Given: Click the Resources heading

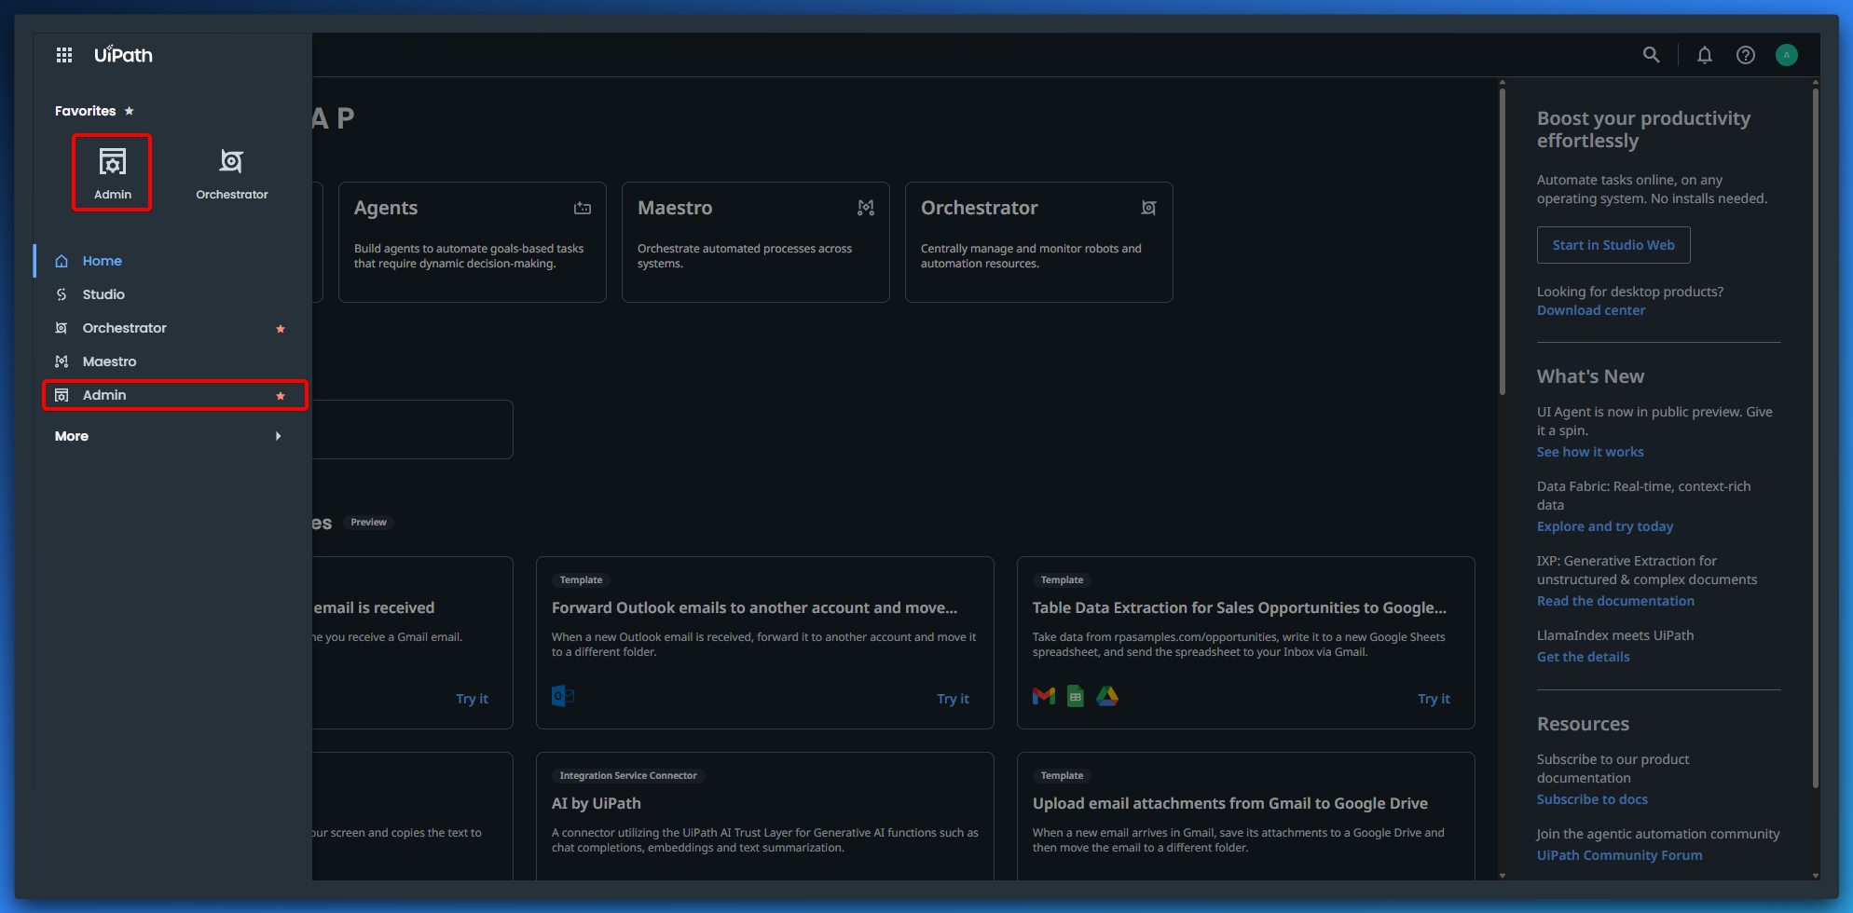Looking at the screenshot, I should pyautogui.click(x=1583, y=724).
